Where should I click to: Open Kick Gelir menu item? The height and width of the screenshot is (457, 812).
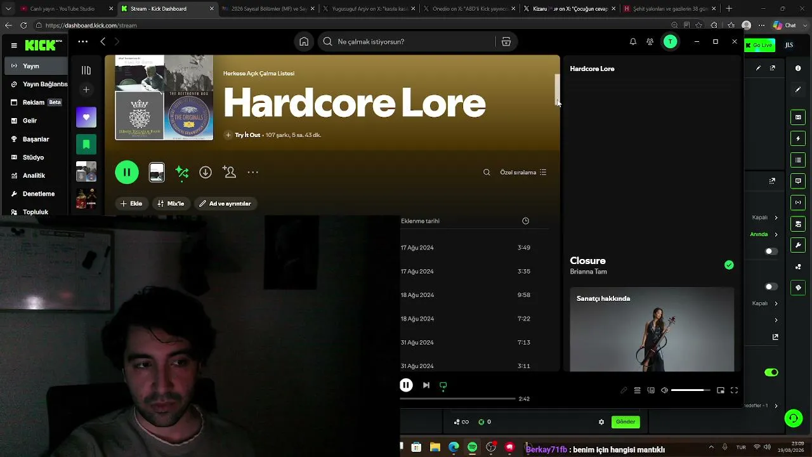[x=36, y=121]
